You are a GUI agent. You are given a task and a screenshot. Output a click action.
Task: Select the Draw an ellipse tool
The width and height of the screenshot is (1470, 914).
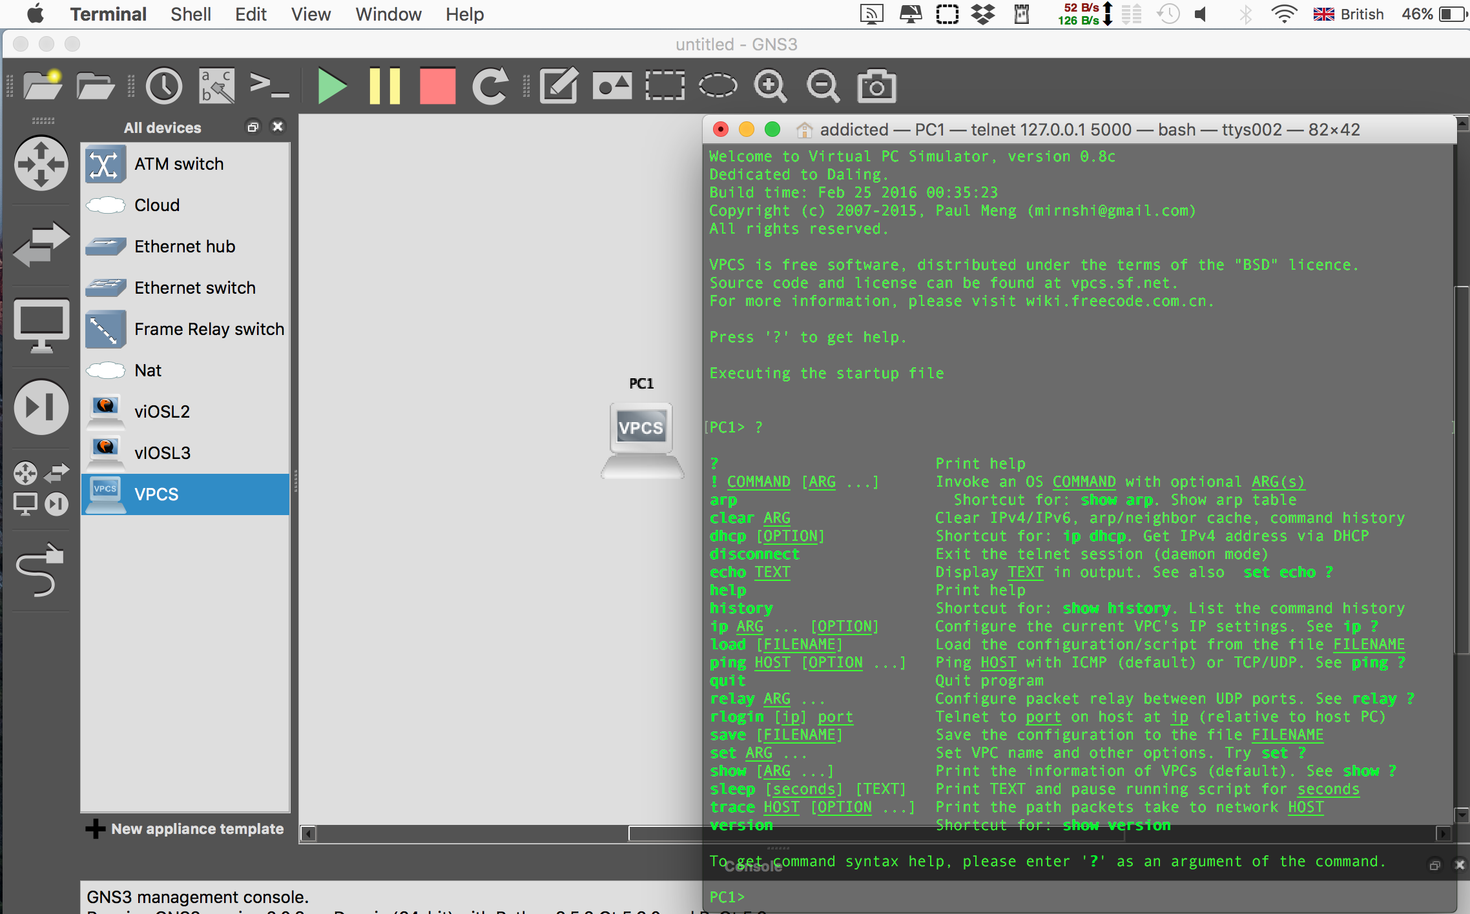pyautogui.click(x=718, y=86)
